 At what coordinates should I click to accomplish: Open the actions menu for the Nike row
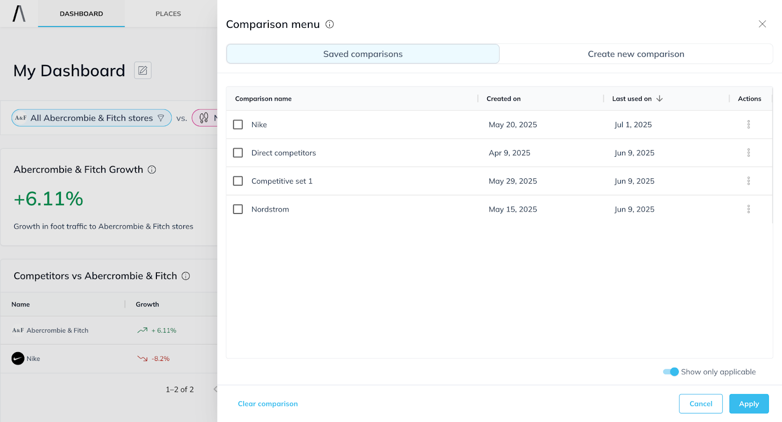coord(748,125)
